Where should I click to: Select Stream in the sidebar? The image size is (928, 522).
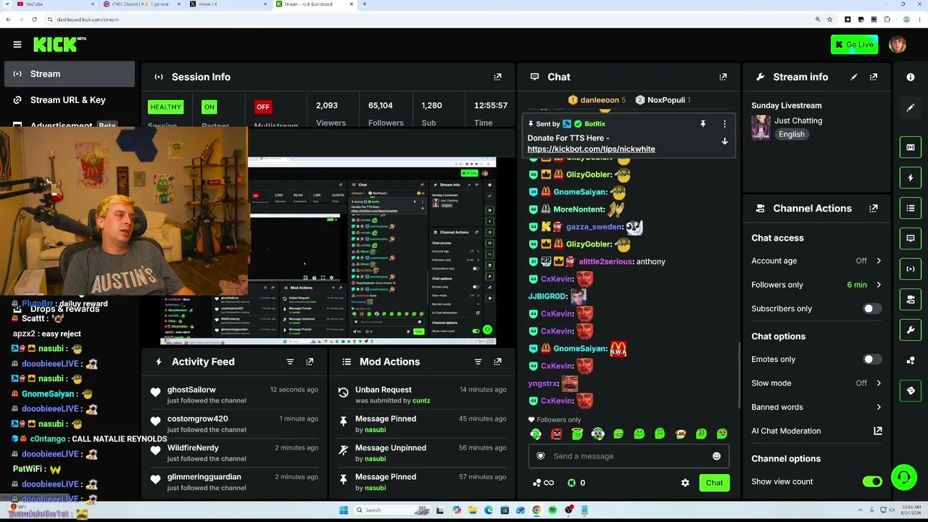tap(70, 74)
